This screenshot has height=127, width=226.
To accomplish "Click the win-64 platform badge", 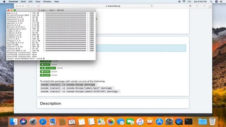I will pyautogui.click(x=45, y=72).
